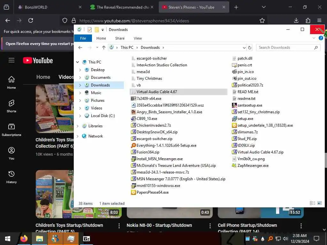Select ZapMessenger.exe file icon
327x245 pixels.
point(234,166)
